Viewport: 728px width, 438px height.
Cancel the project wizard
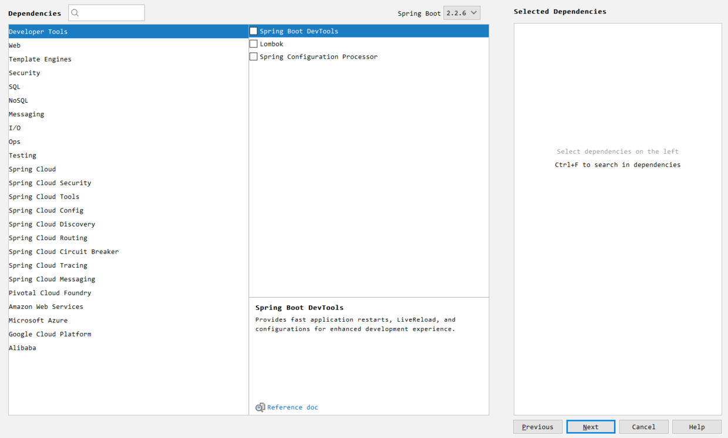pyautogui.click(x=643, y=427)
